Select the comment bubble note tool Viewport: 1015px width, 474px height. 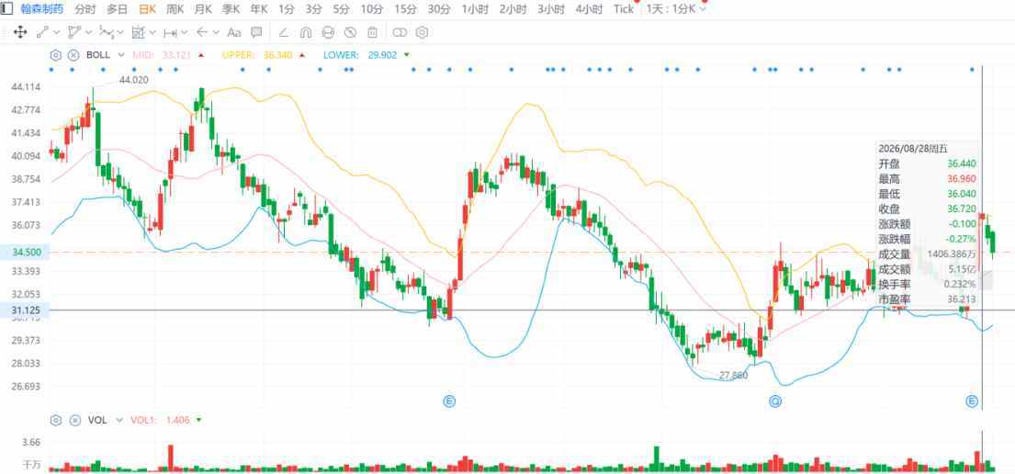(256, 32)
